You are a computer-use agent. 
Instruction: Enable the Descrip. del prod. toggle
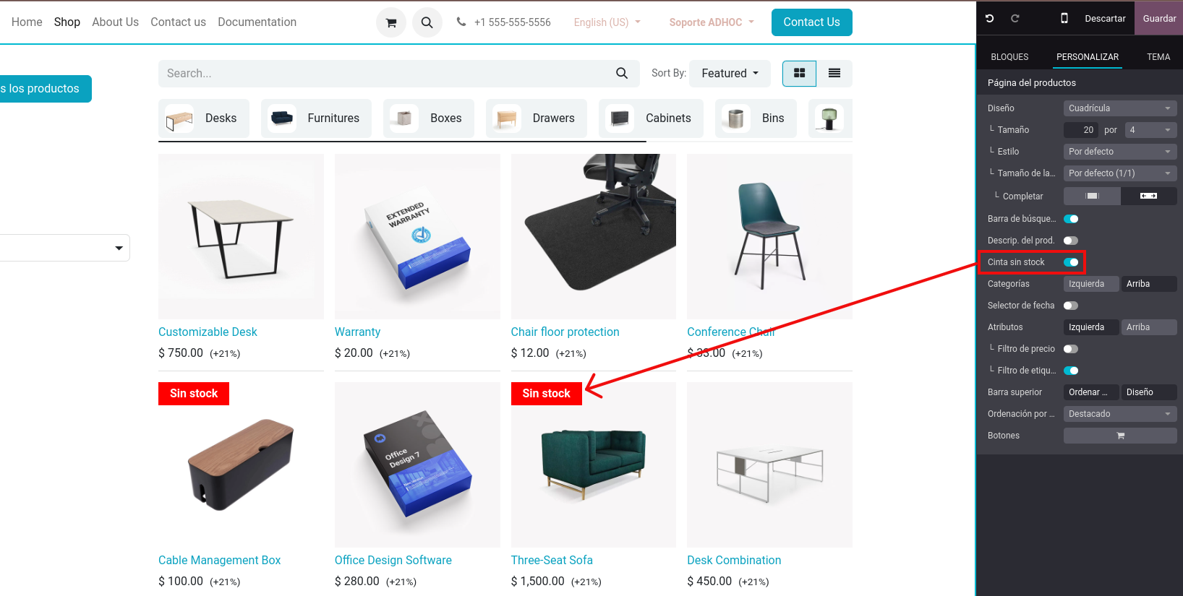(1071, 241)
